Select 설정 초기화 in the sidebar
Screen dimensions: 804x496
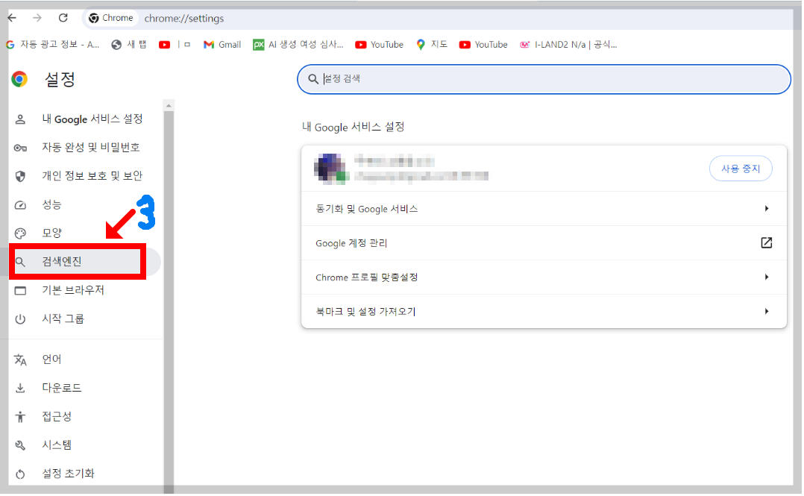click(65, 474)
